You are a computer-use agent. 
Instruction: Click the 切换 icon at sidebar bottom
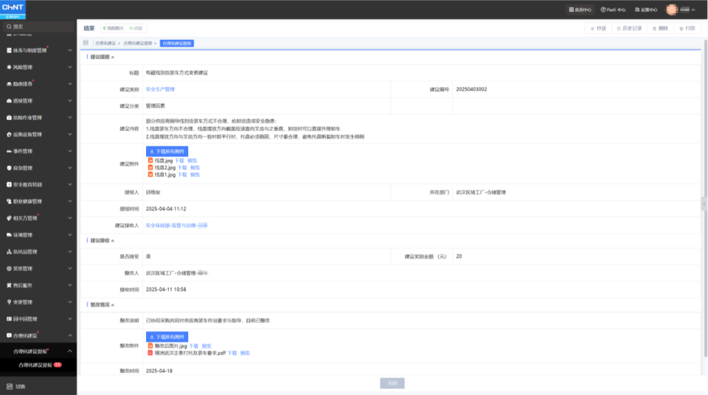[10, 386]
